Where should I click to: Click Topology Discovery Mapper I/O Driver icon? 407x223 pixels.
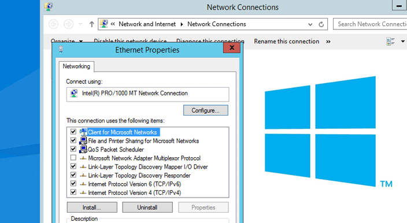tap(83, 167)
